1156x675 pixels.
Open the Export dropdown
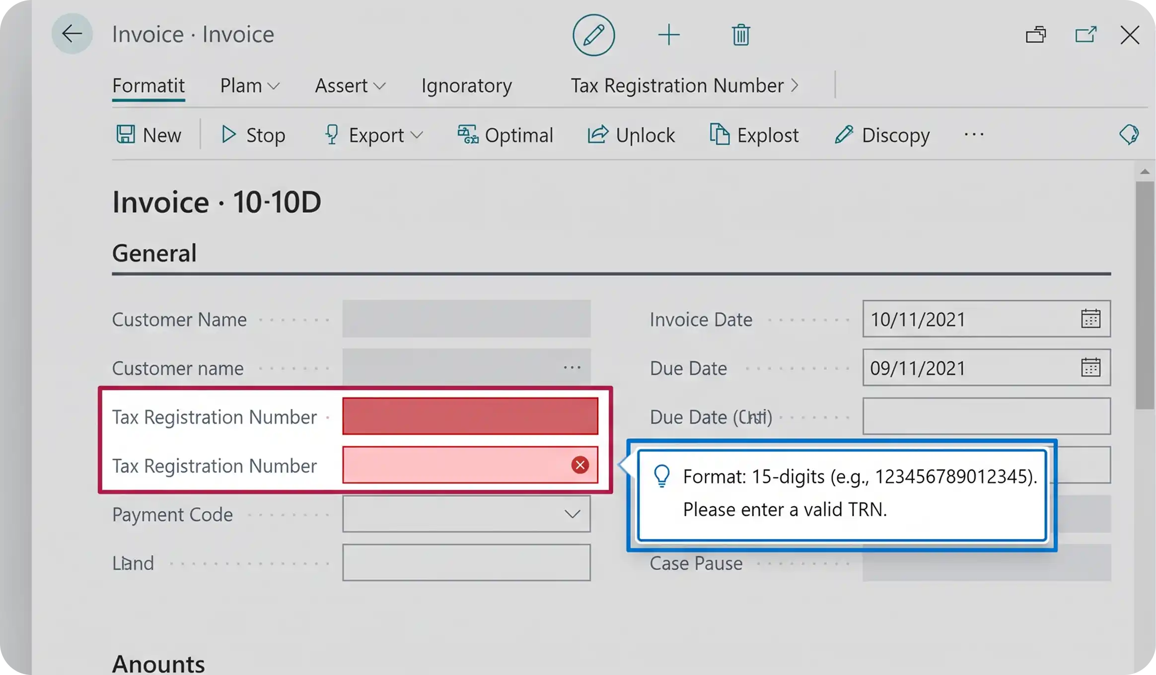373,135
